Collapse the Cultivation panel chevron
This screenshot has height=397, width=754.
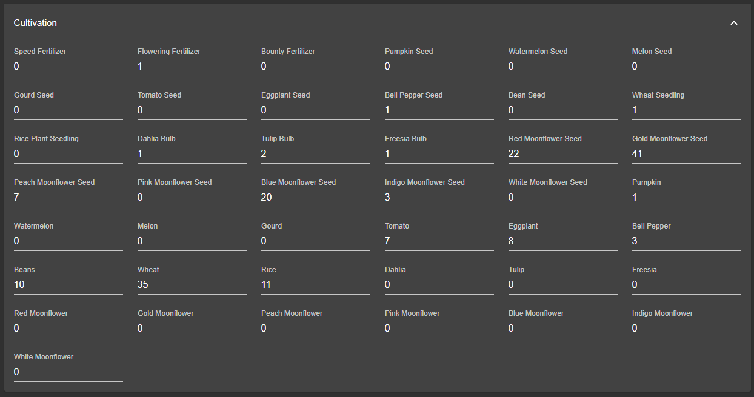point(734,23)
